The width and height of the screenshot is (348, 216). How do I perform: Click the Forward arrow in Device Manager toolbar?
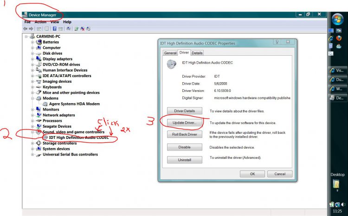click(x=31, y=29)
